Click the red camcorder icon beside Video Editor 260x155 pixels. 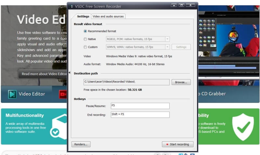(x=62, y=94)
